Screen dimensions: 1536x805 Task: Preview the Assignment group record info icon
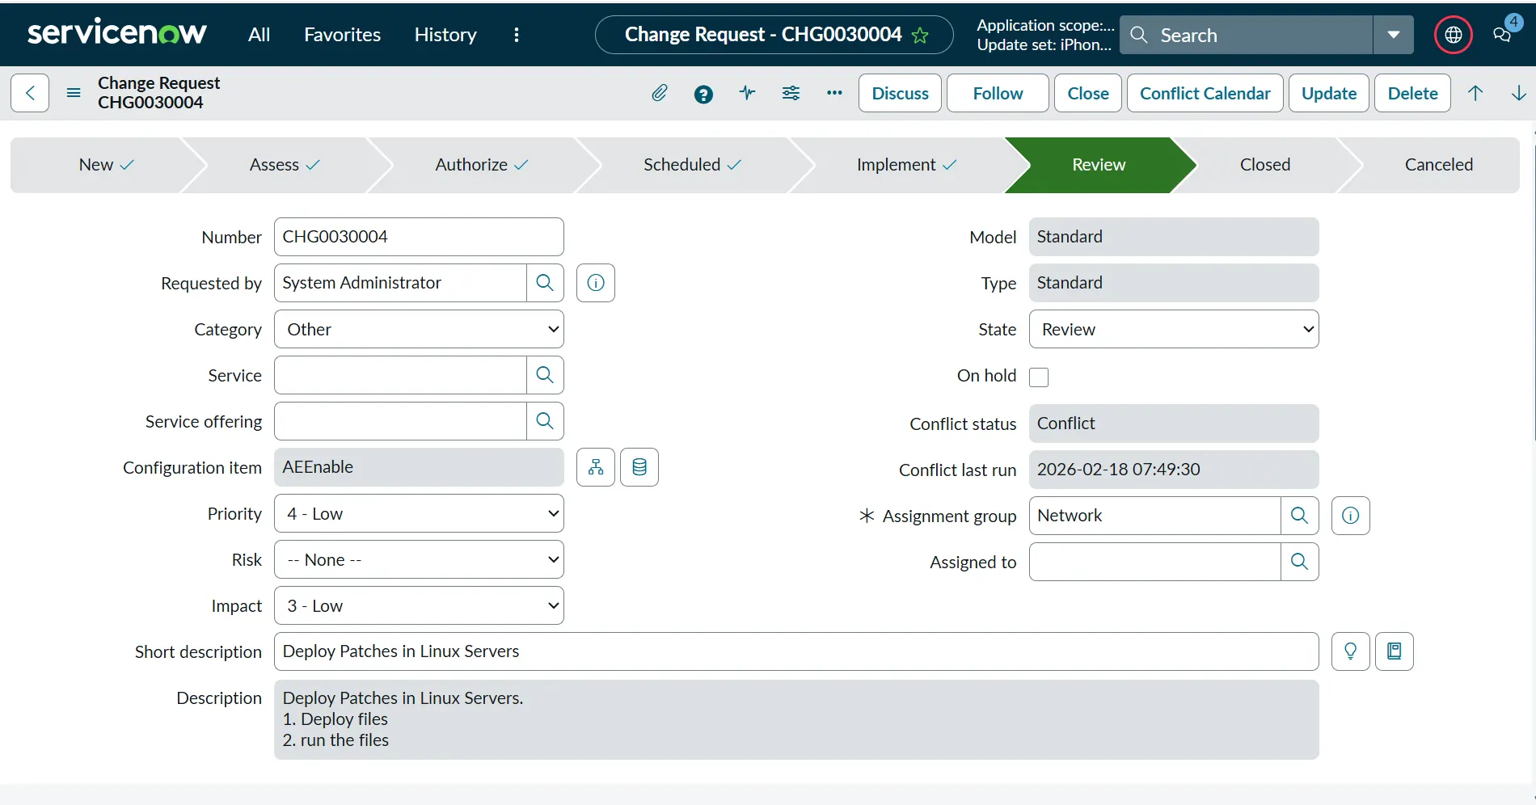(x=1350, y=516)
